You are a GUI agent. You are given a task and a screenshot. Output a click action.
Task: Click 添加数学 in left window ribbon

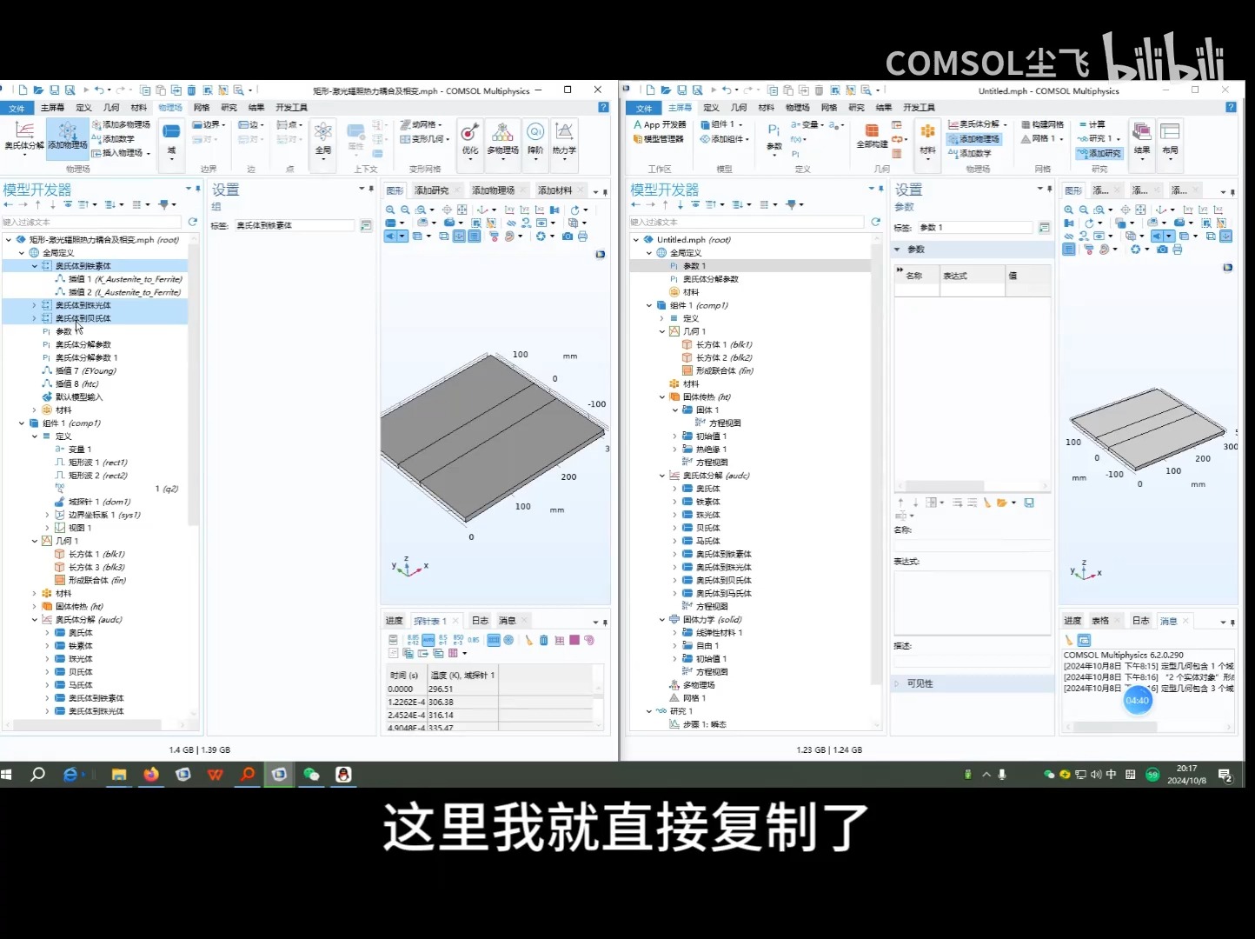click(114, 138)
